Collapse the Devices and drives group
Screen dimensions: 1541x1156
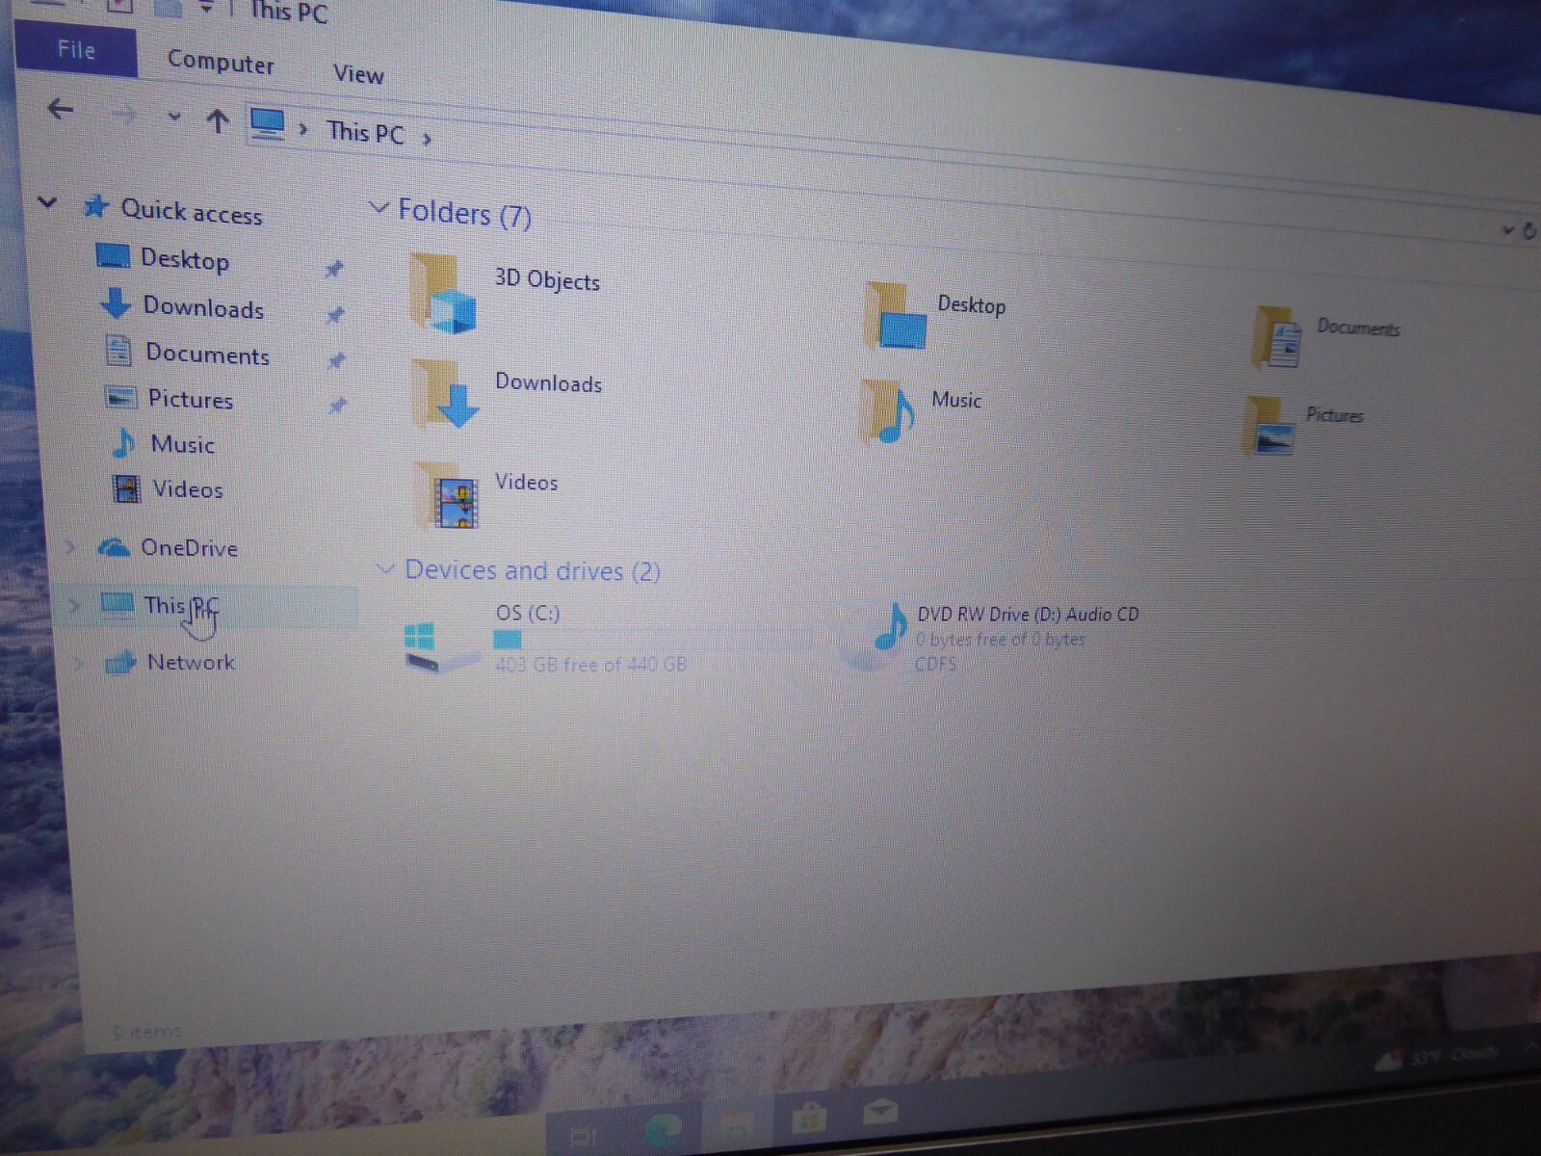click(x=385, y=568)
